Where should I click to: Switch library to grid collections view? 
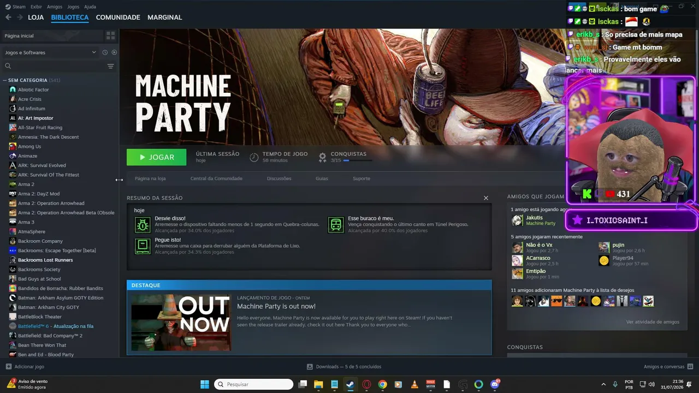111,35
